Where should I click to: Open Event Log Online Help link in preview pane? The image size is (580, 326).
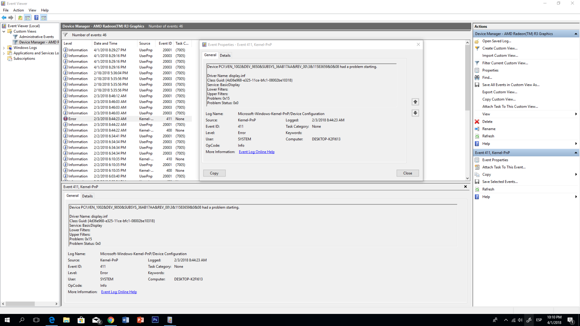(x=119, y=292)
